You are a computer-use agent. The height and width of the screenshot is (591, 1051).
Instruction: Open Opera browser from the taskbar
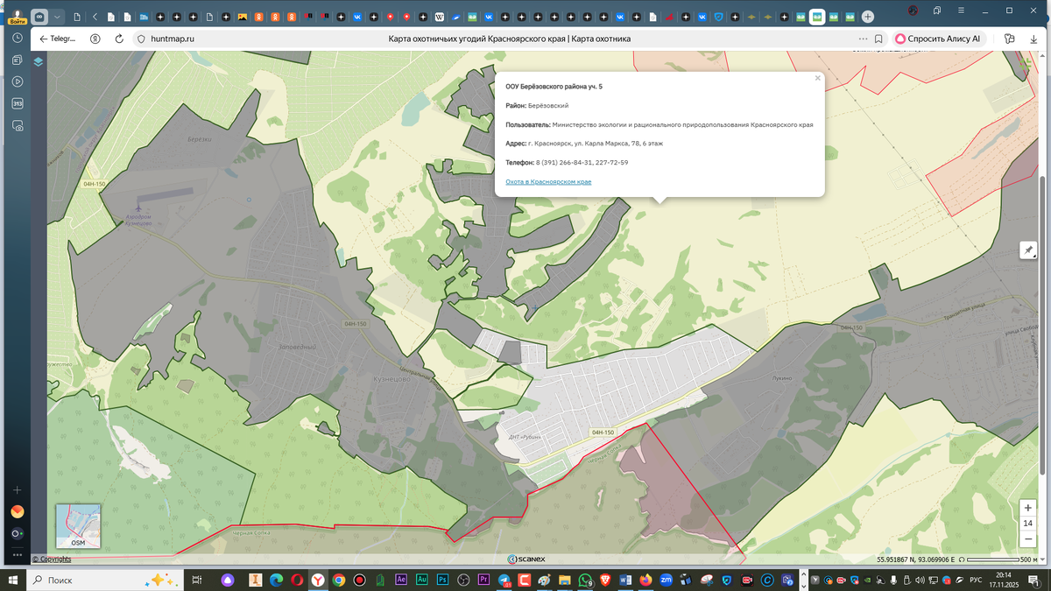298,580
